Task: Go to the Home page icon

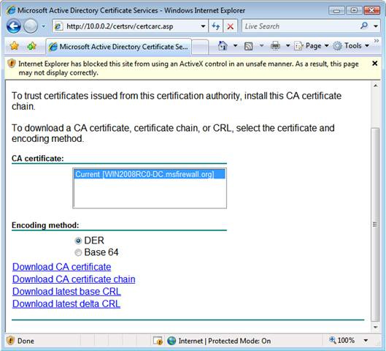Action: [x=223, y=46]
